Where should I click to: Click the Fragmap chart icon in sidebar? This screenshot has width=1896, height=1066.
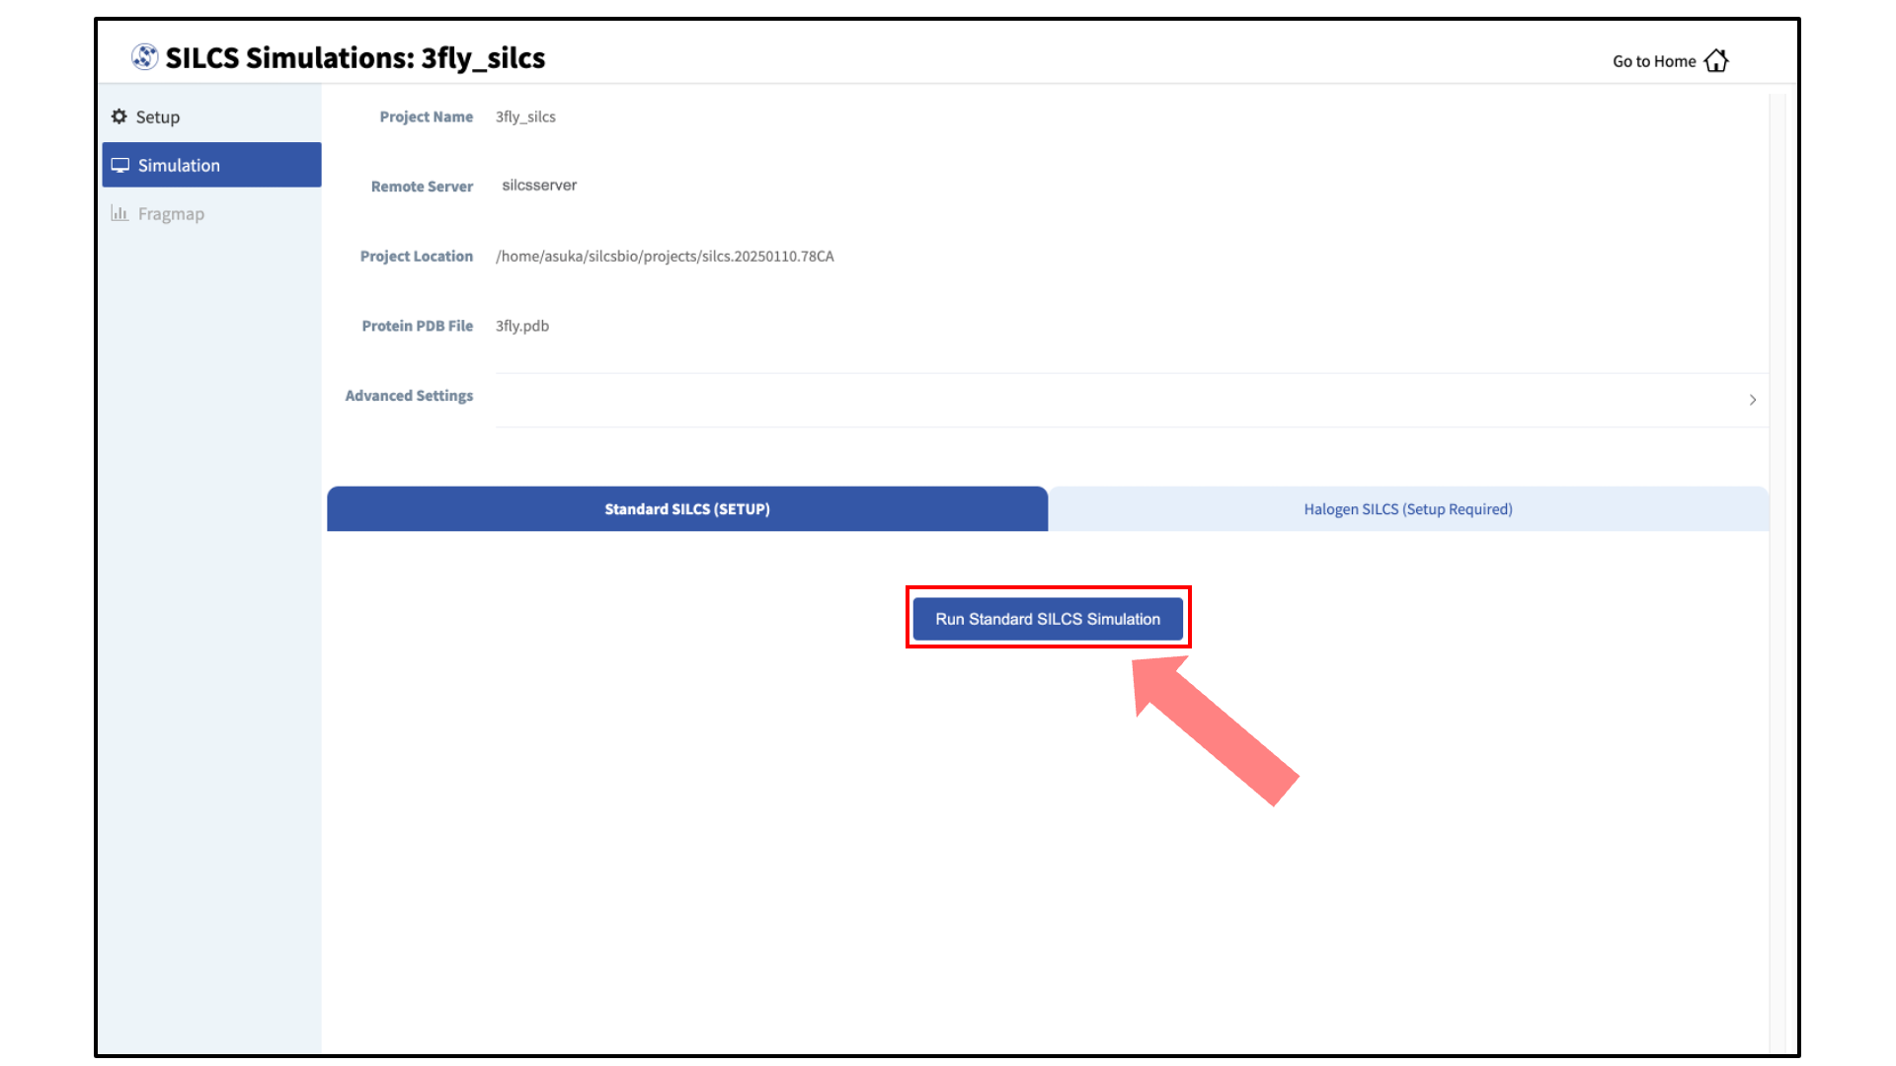119,213
